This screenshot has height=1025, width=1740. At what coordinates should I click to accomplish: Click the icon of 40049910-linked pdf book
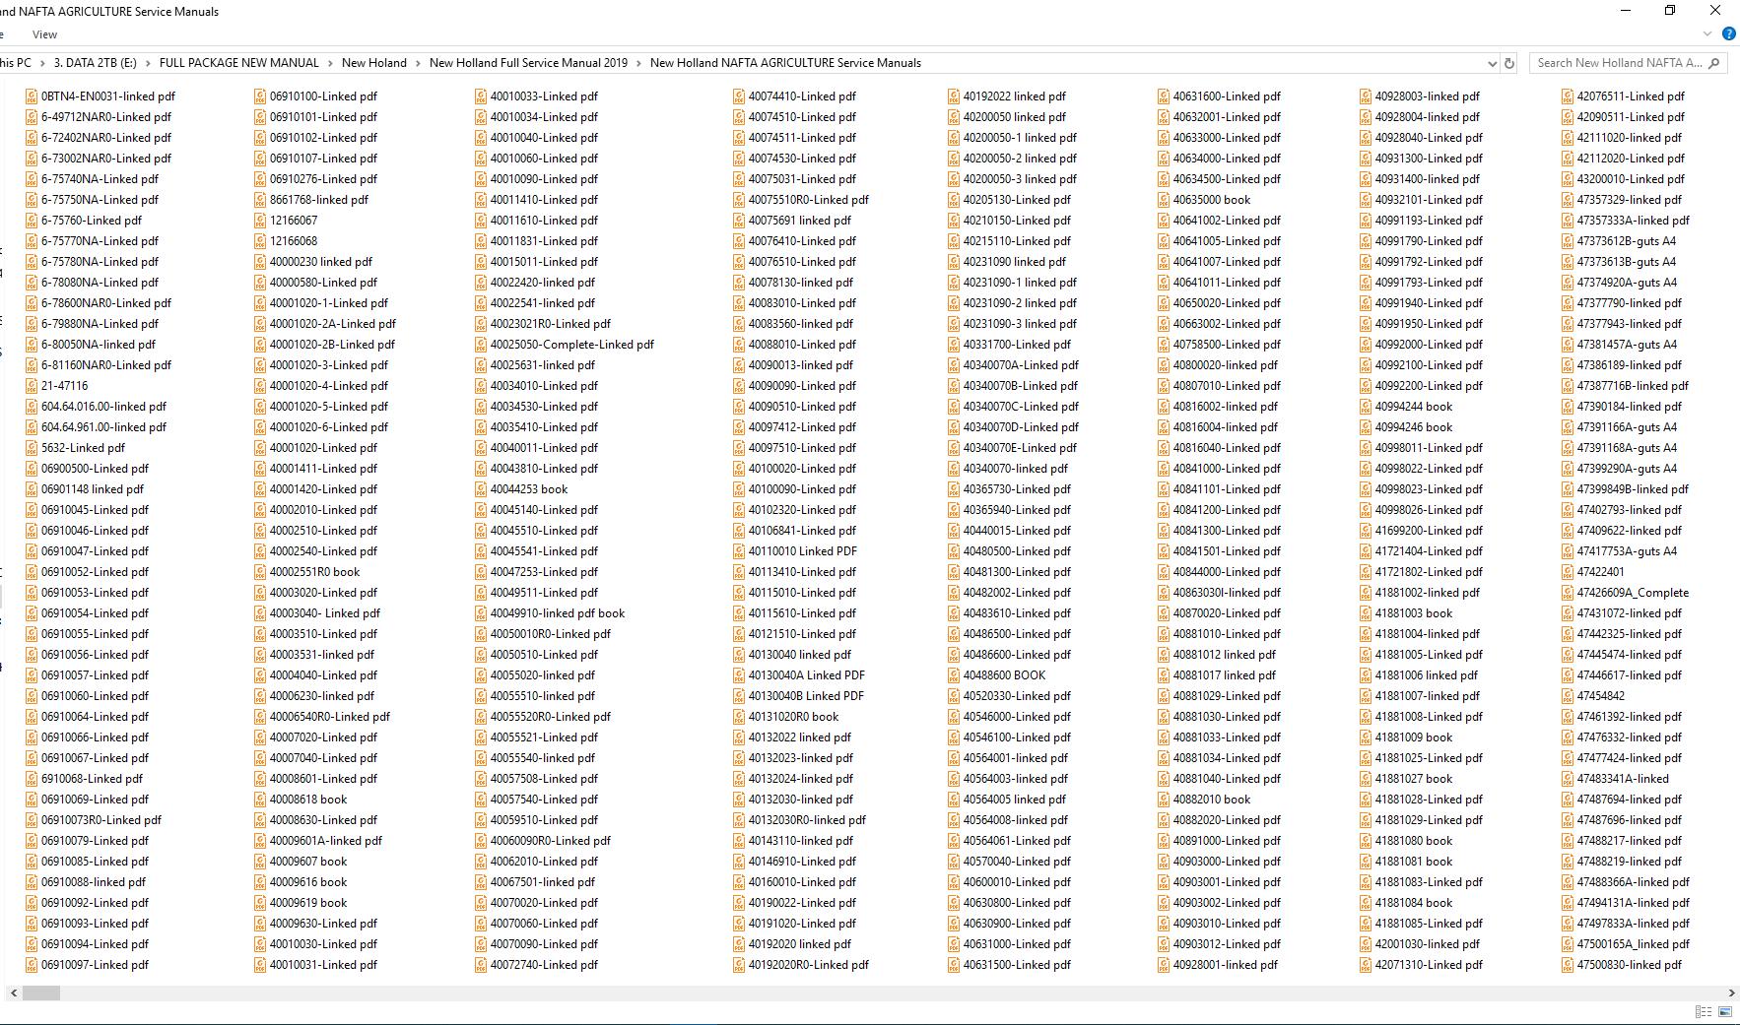click(481, 613)
